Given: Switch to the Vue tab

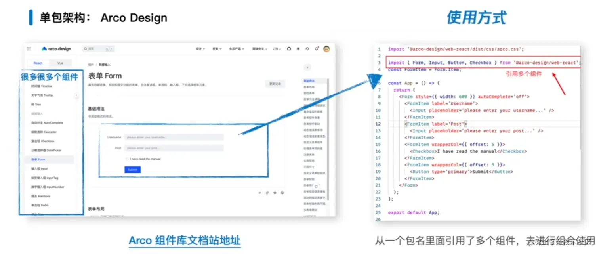Looking at the screenshot, I should pyautogui.click(x=60, y=63).
